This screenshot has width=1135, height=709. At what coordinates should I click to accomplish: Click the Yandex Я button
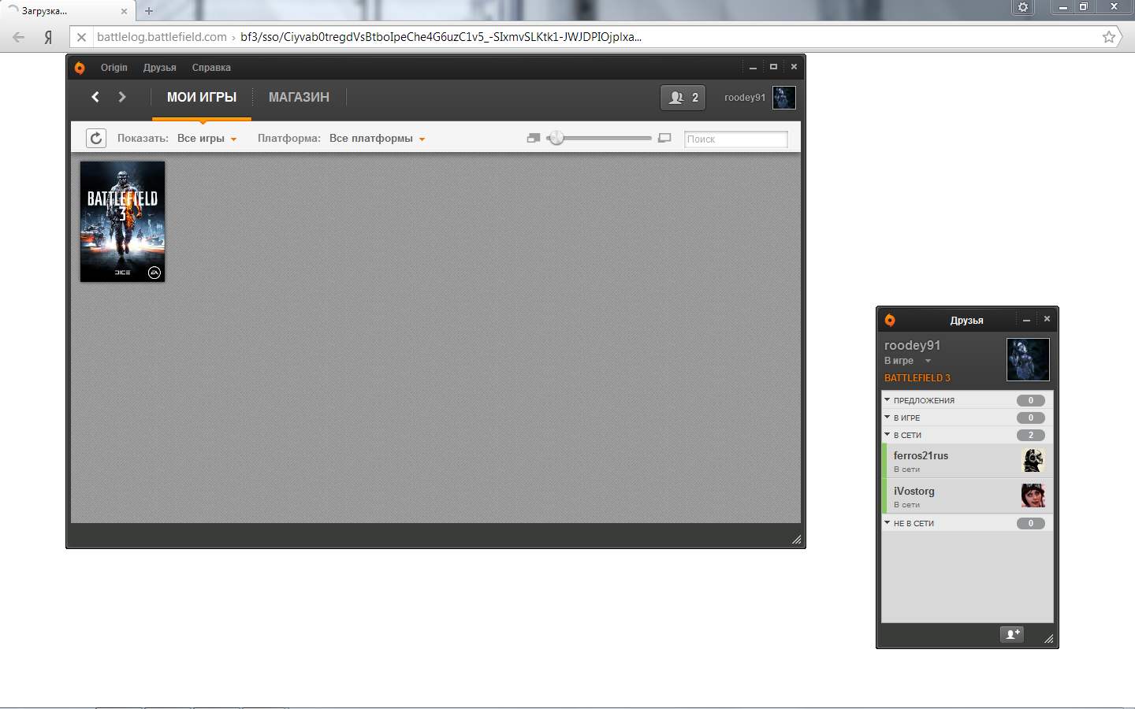[x=49, y=37]
